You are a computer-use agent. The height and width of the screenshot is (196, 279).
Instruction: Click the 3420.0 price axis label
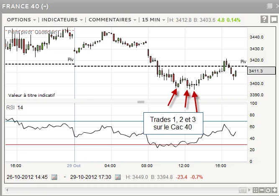pyautogui.click(x=256, y=60)
